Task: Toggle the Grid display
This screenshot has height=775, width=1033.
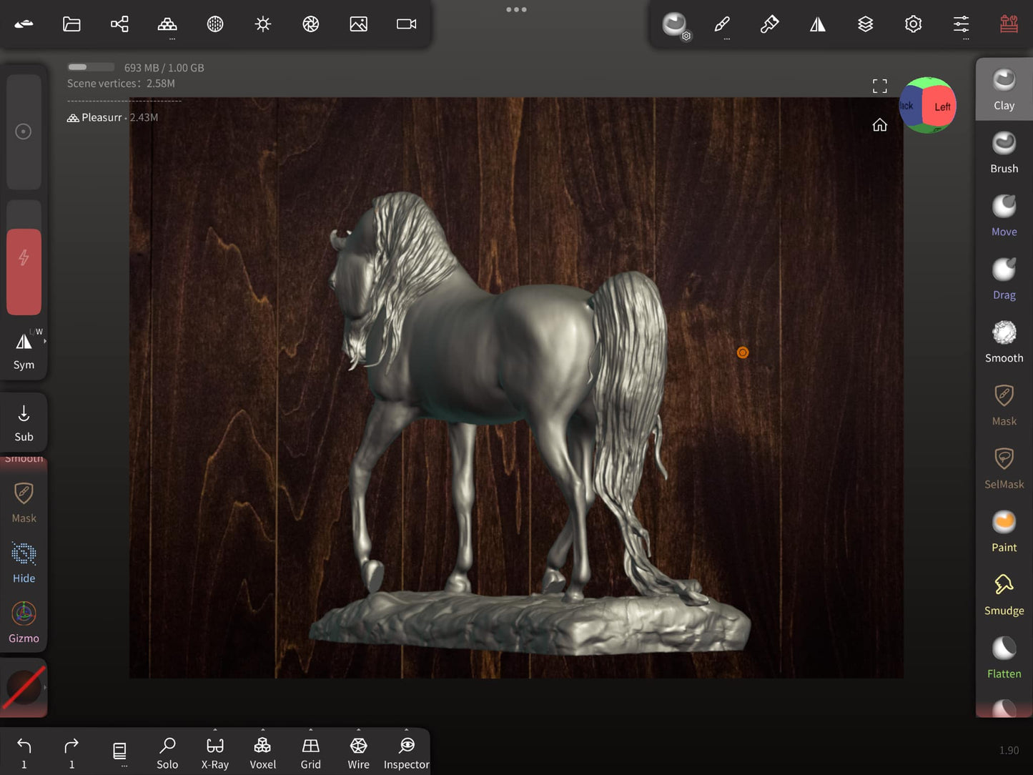Action: 310,753
